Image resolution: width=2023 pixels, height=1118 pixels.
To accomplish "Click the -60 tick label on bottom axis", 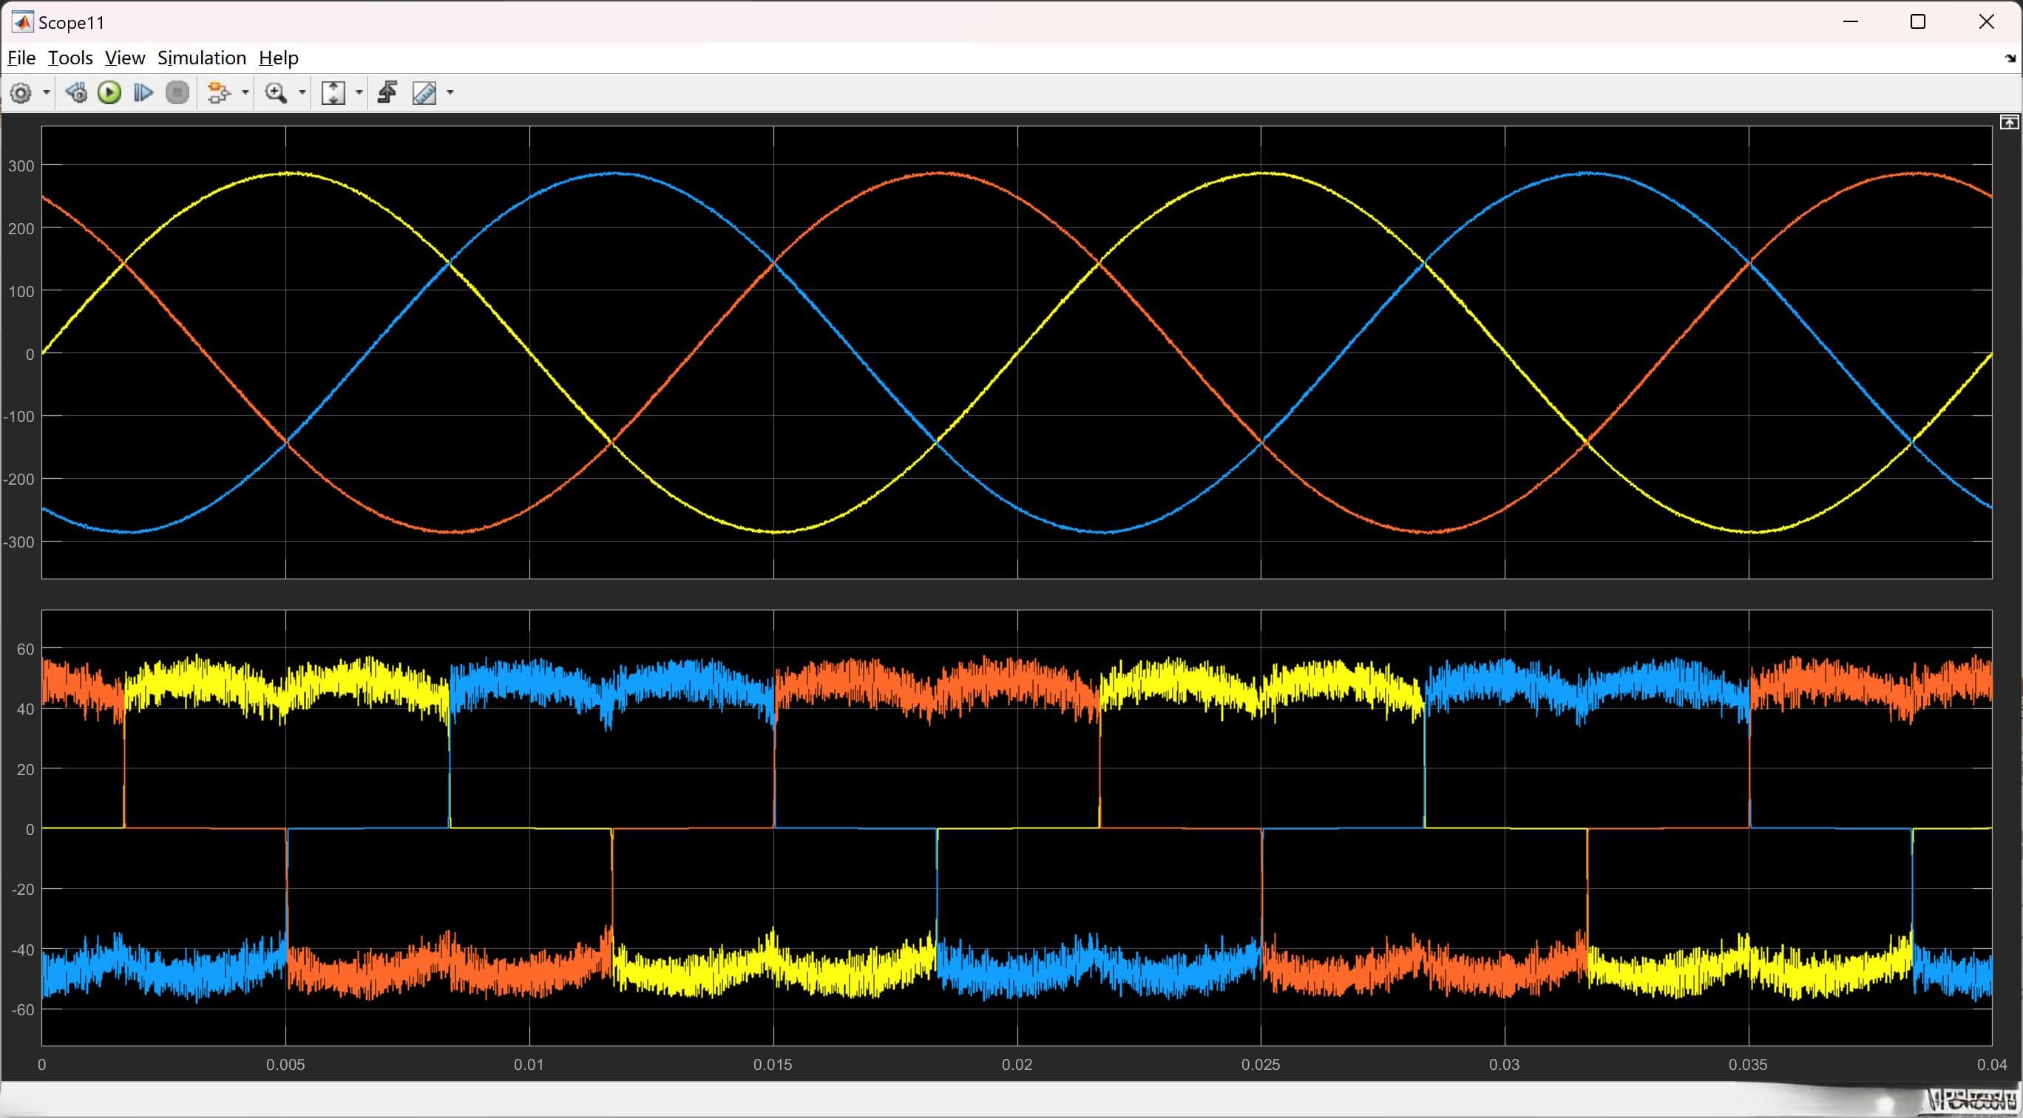I will pos(23,1009).
